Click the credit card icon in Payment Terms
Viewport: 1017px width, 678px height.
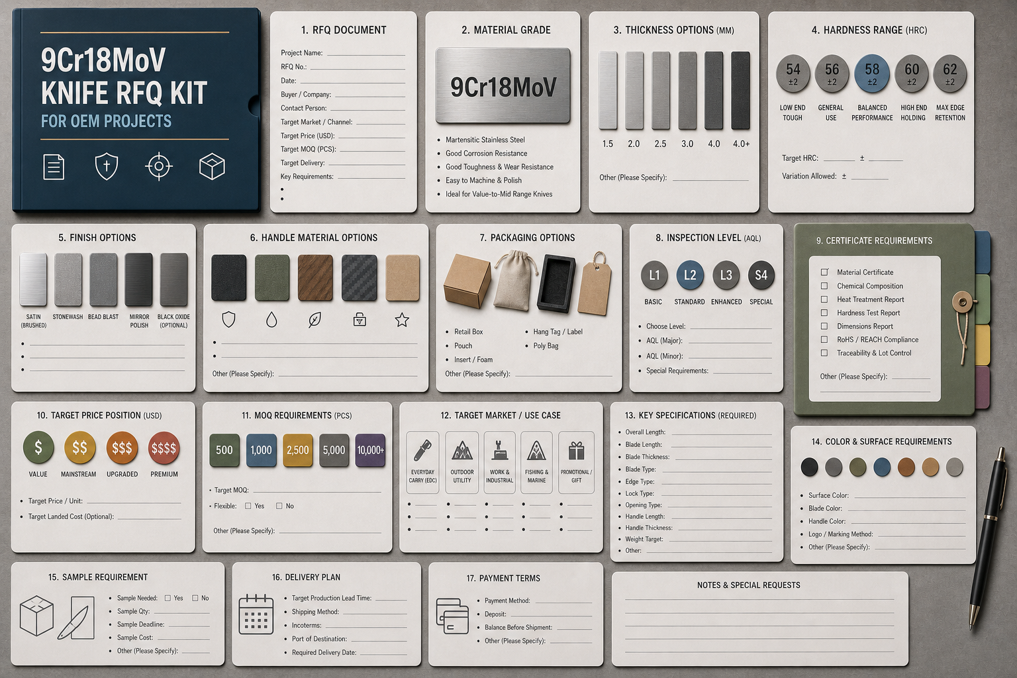(453, 616)
